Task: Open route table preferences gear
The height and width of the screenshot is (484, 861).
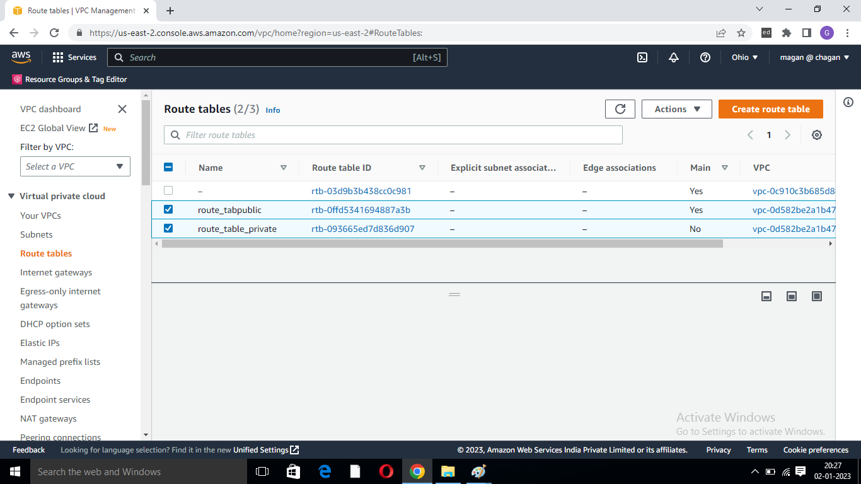Action: pyautogui.click(x=816, y=134)
